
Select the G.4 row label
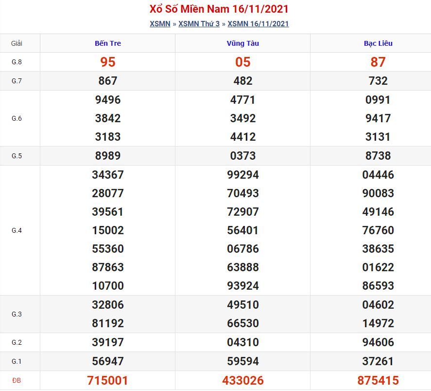coord(17,230)
